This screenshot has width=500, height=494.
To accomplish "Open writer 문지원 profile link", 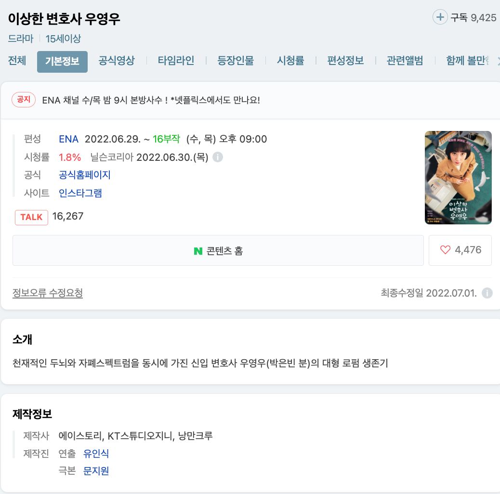I will [96, 471].
